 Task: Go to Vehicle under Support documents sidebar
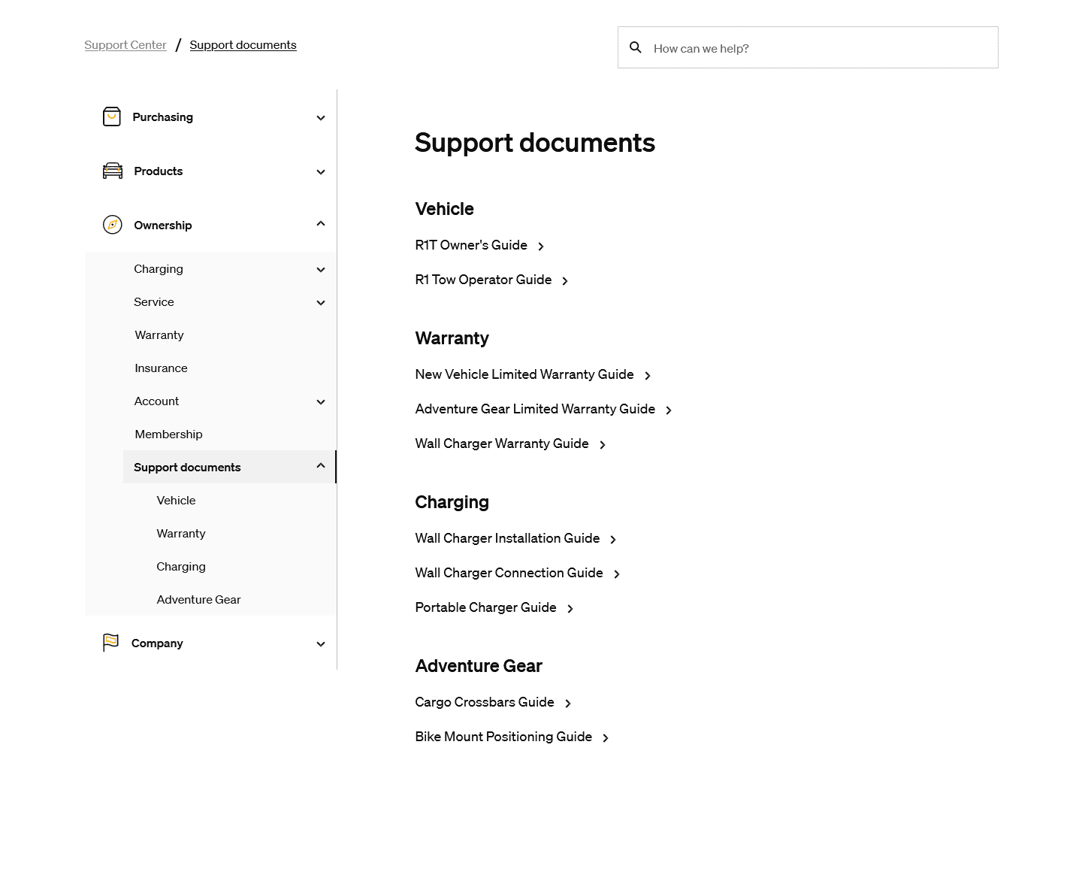176,501
